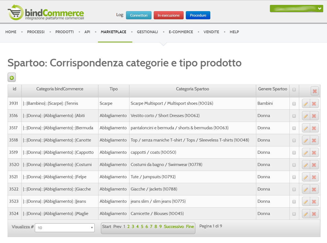Viewport: 327px width, 243px height.
Task: Check the box for row 3520
Action: click(x=294, y=165)
